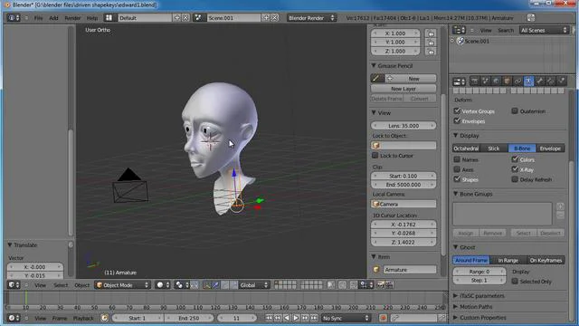Toggle the 3D manipulator widget icon
The image size is (579, 326).
coord(207,285)
